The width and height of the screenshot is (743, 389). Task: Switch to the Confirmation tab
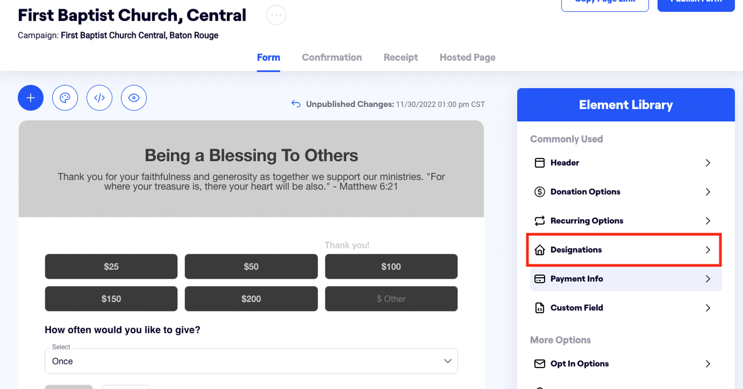click(x=332, y=57)
